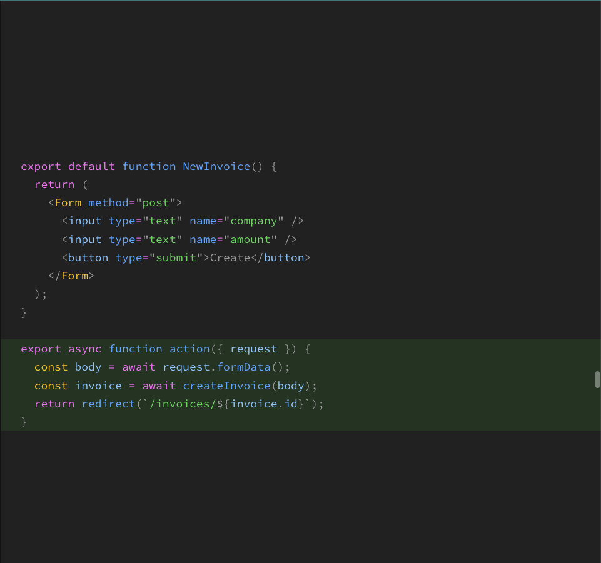
Task: Click the NewInvoice function name
Action: (x=216, y=166)
